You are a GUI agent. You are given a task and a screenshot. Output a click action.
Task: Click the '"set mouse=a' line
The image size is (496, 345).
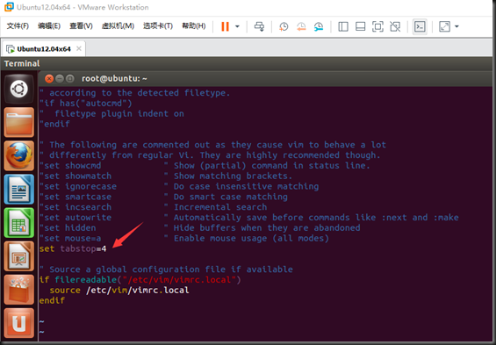[x=184, y=238]
